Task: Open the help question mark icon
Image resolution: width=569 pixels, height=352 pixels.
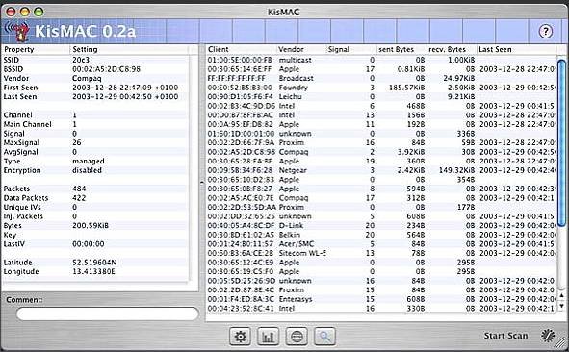Action: click(546, 31)
